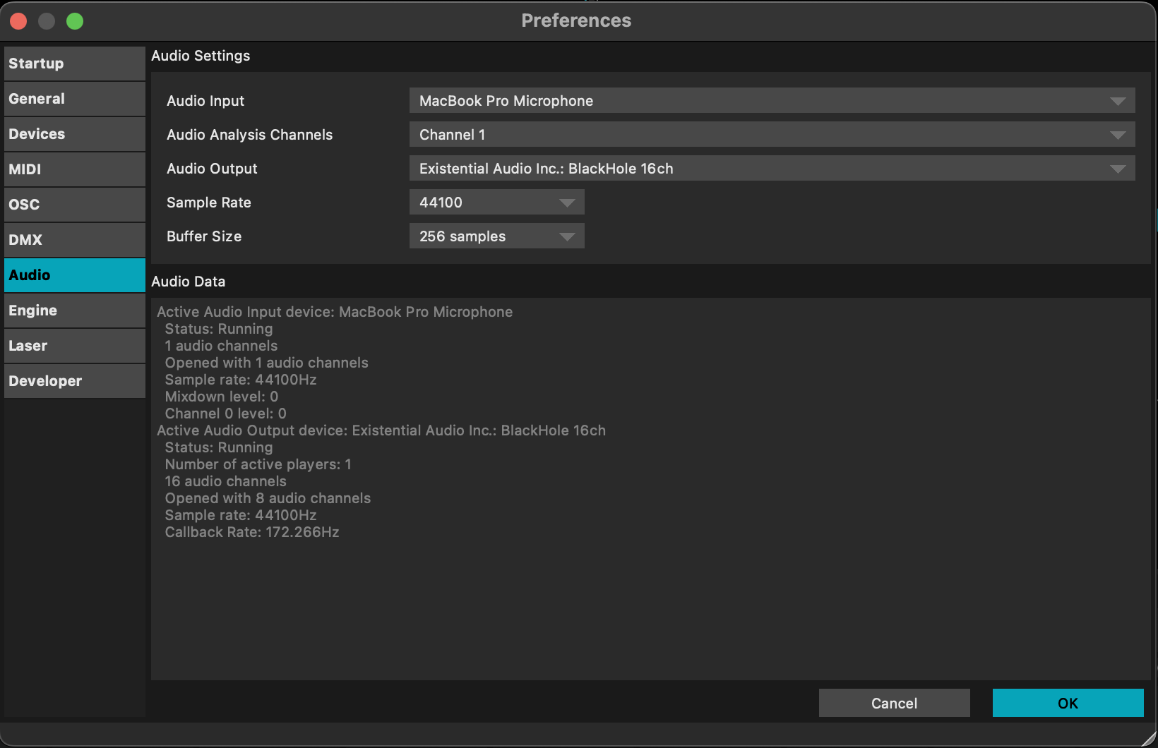Click inside the Audio Data text area
1158x748 pixels.
[650, 600]
